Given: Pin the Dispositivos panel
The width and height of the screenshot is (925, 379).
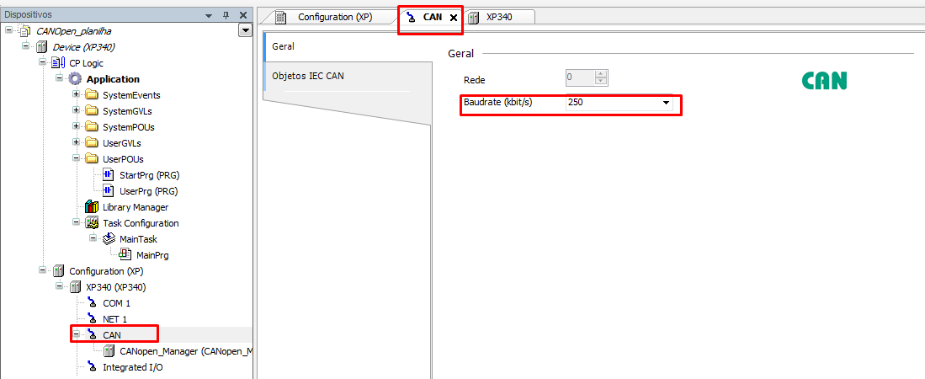Looking at the screenshot, I should 226,15.
